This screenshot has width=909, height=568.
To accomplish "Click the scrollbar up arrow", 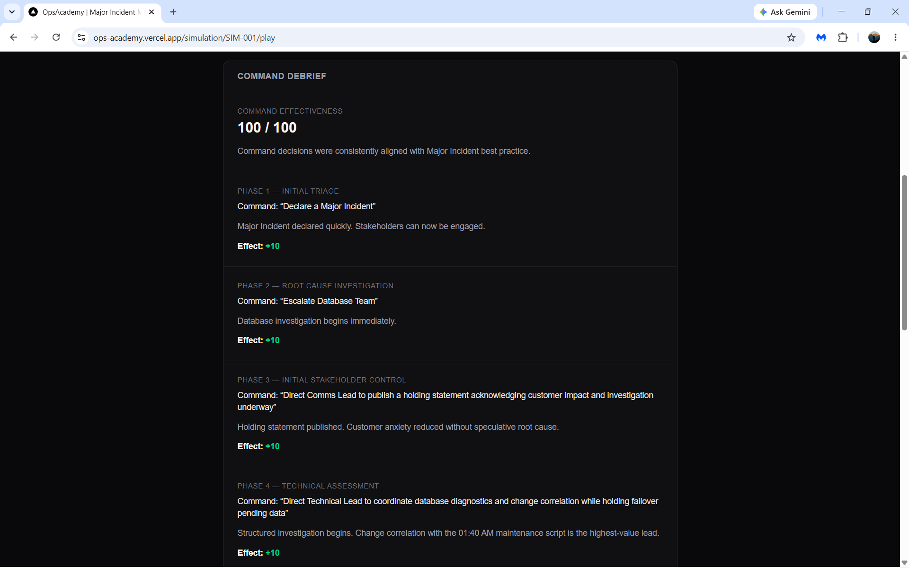I will [x=904, y=57].
